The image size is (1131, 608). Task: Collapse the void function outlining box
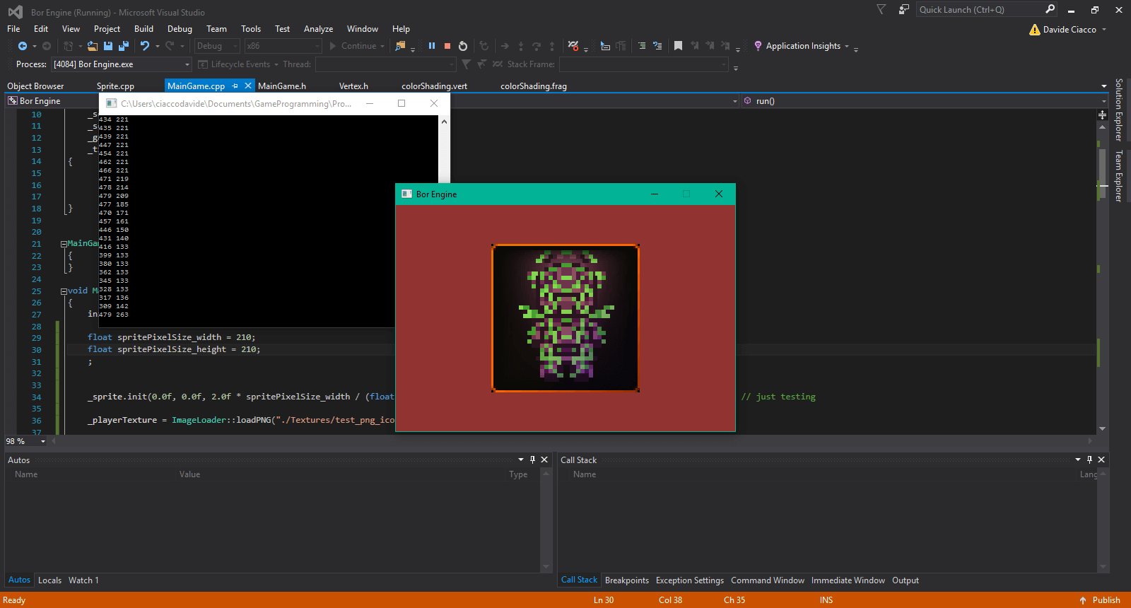pos(64,291)
